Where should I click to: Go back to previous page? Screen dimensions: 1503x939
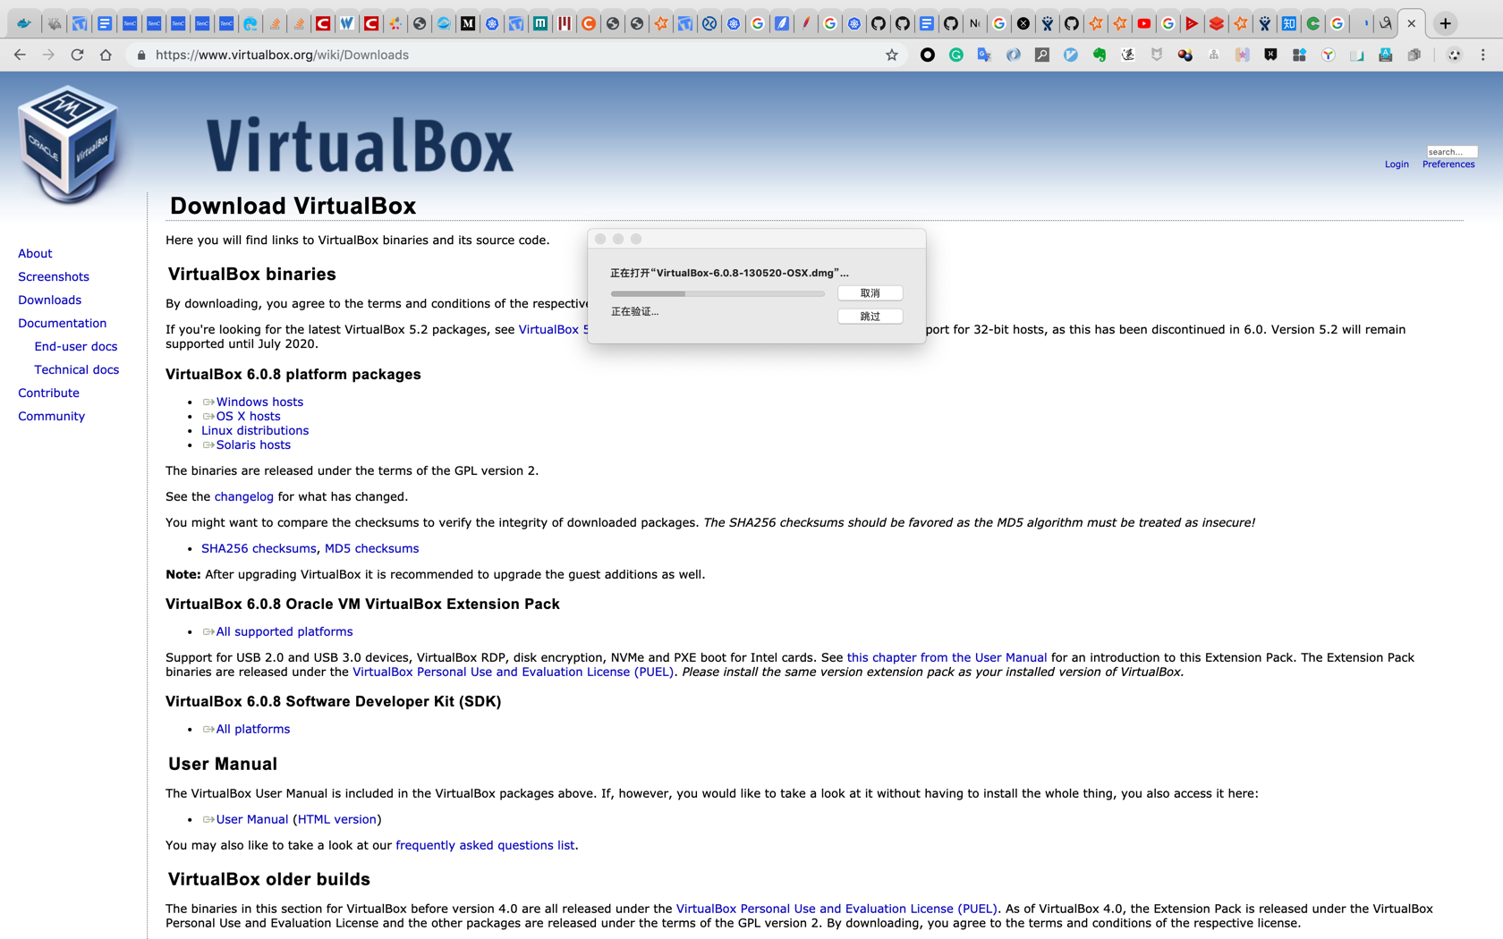[x=20, y=55]
